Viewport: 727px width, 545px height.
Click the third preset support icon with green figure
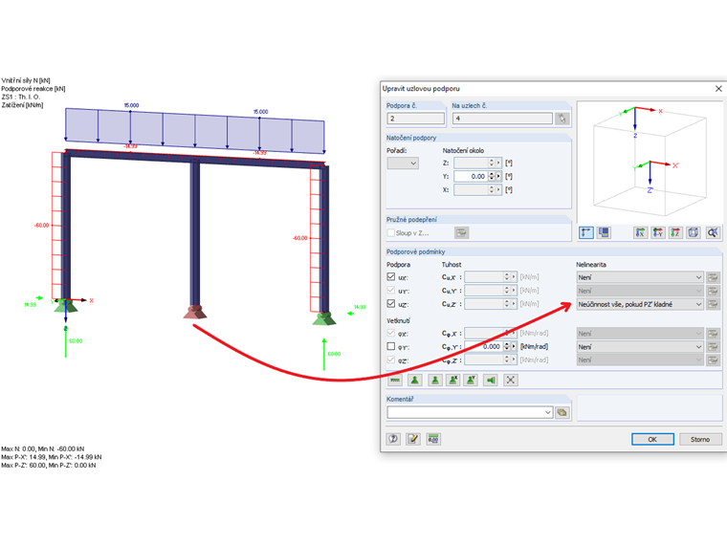coord(434,380)
